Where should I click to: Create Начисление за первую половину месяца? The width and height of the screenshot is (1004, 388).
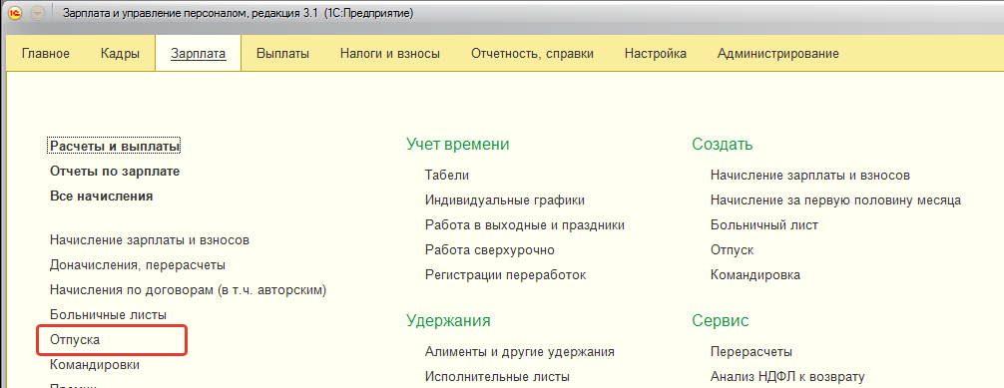point(835,200)
